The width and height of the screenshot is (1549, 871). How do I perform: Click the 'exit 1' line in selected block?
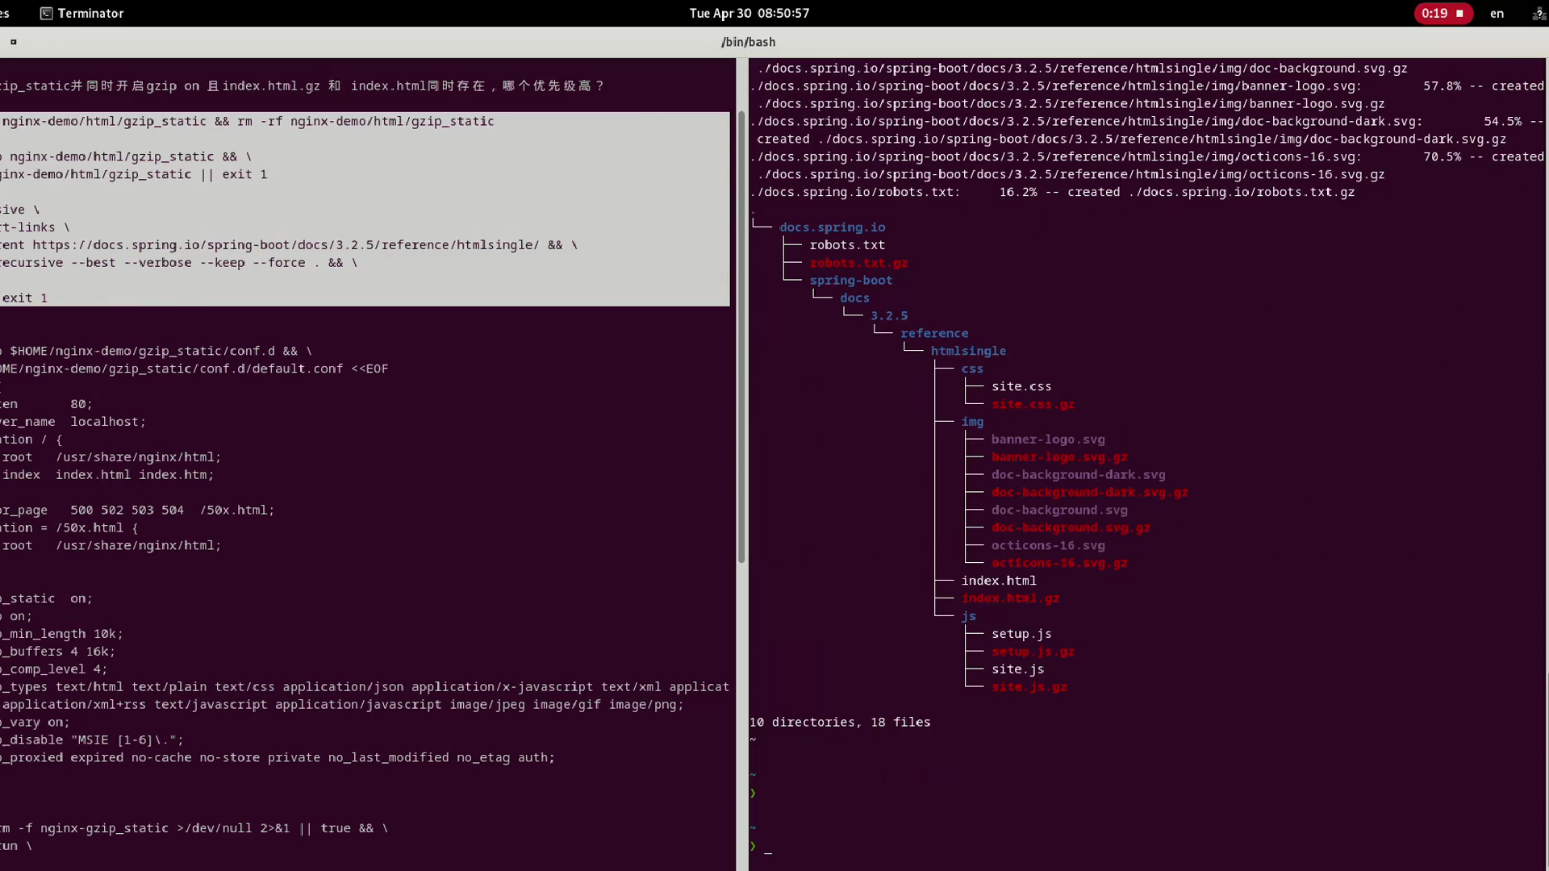point(24,298)
